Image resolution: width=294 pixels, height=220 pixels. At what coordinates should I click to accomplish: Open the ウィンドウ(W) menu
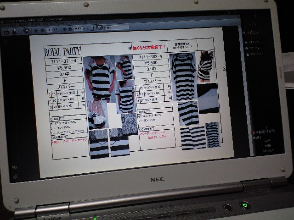tap(79, 23)
